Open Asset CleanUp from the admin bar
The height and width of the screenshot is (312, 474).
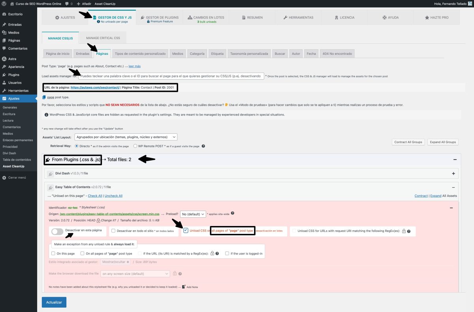point(104,4)
